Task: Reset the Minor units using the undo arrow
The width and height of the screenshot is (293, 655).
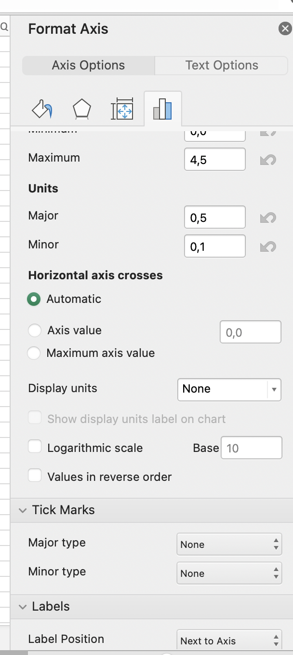Action: point(268,247)
